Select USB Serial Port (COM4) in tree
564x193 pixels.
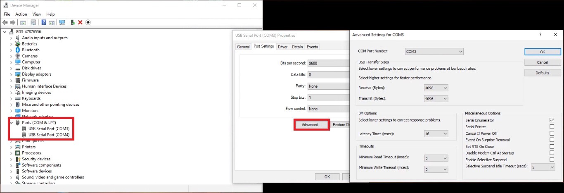49,135
